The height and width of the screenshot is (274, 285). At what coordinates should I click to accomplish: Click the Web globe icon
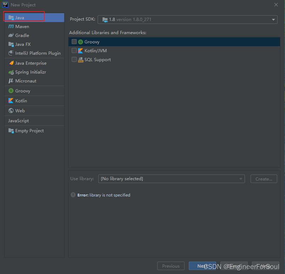(x=11, y=111)
